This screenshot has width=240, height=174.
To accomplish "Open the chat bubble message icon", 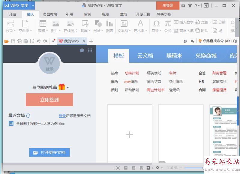I will click(82, 50).
